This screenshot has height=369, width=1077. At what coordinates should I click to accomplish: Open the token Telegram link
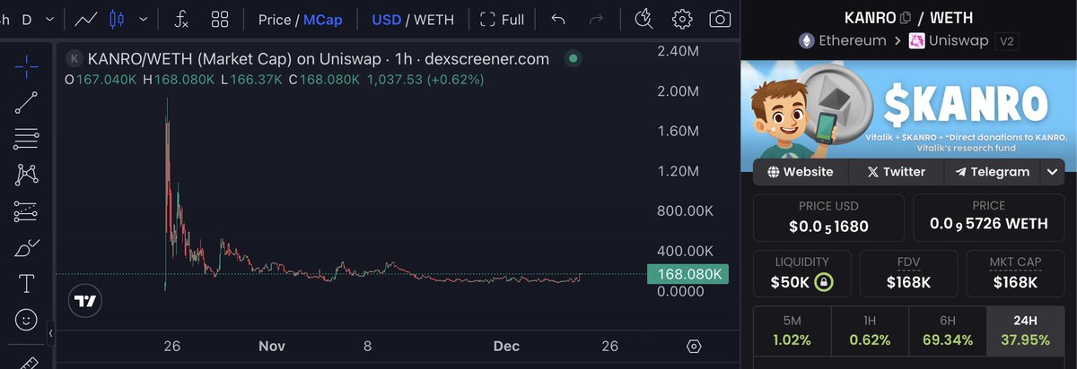(x=992, y=172)
